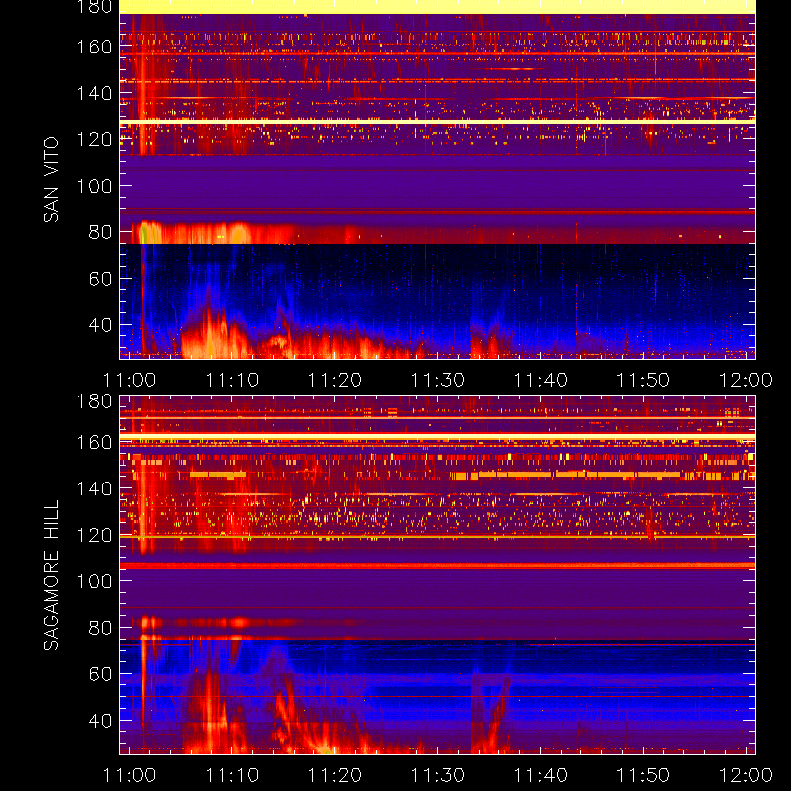Click the 11:20 time label under Sagamore Hill plot
Screen dimensions: 791x791
tap(335, 775)
